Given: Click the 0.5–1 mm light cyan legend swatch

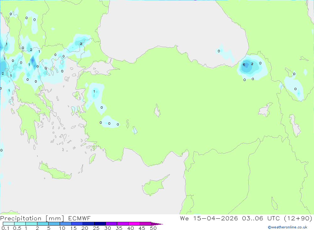Looking at the screenshot, I should pyautogui.click(x=20, y=224).
